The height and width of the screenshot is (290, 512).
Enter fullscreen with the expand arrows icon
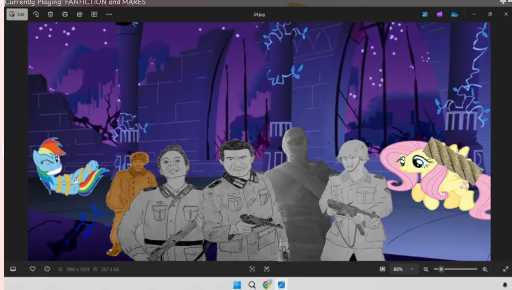505,269
